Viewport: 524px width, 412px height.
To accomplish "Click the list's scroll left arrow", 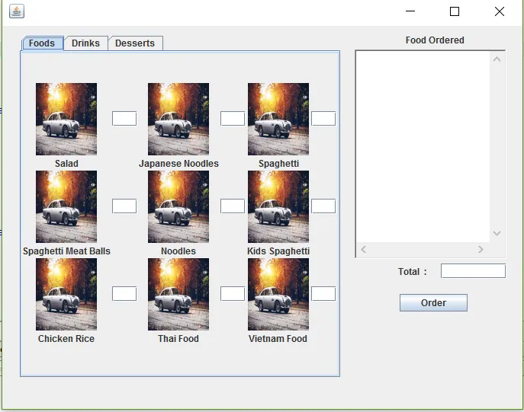I will 364,249.
